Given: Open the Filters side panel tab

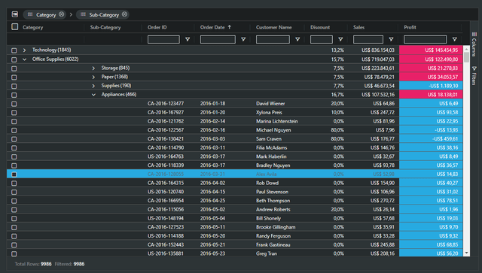Looking at the screenshot, I should pyautogui.click(x=474, y=75).
